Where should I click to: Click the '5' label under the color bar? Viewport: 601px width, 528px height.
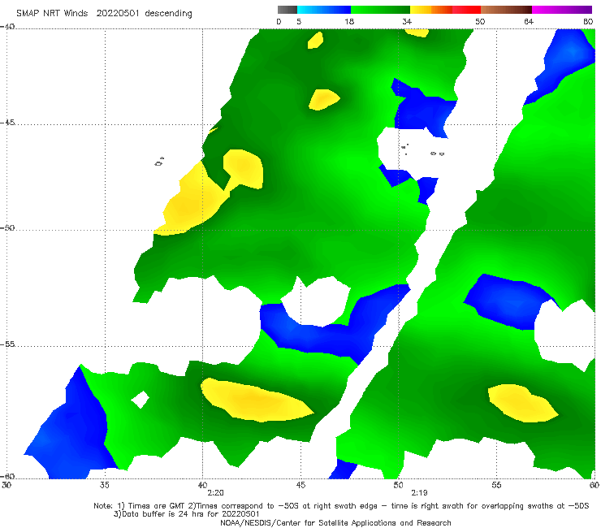tap(299, 21)
